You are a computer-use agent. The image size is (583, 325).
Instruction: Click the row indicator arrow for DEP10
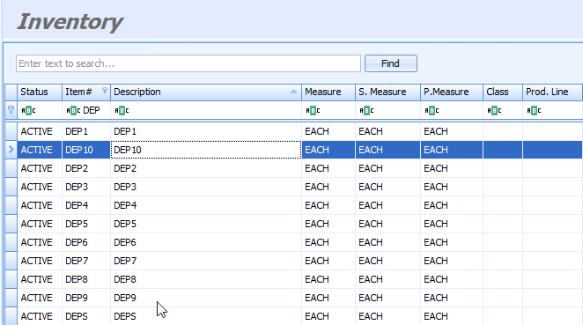[x=11, y=150]
